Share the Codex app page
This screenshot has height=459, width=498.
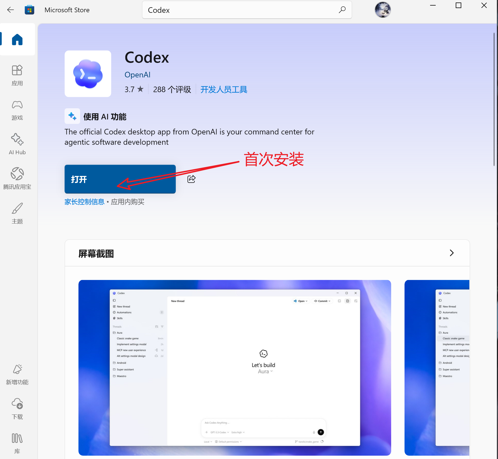pyautogui.click(x=191, y=179)
